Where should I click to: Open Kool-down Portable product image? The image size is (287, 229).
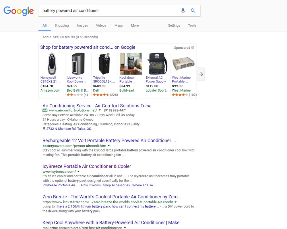131,64
